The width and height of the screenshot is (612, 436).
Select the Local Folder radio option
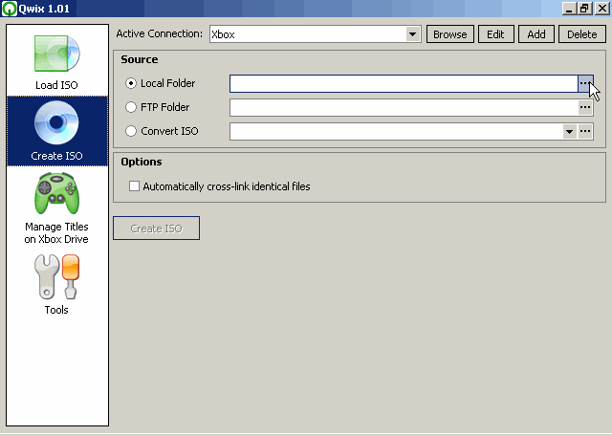tap(131, 83)
